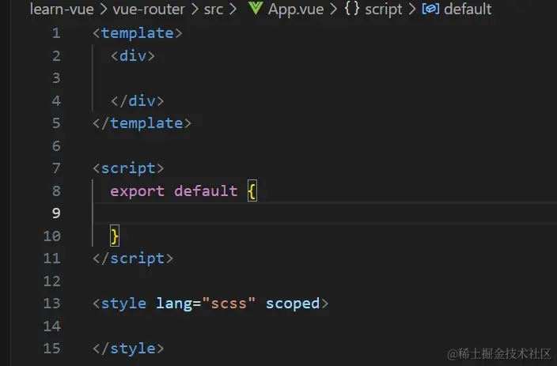Click line number 7 in gutter
Viewport: 557px width, 366px height.
coord(56,168)
